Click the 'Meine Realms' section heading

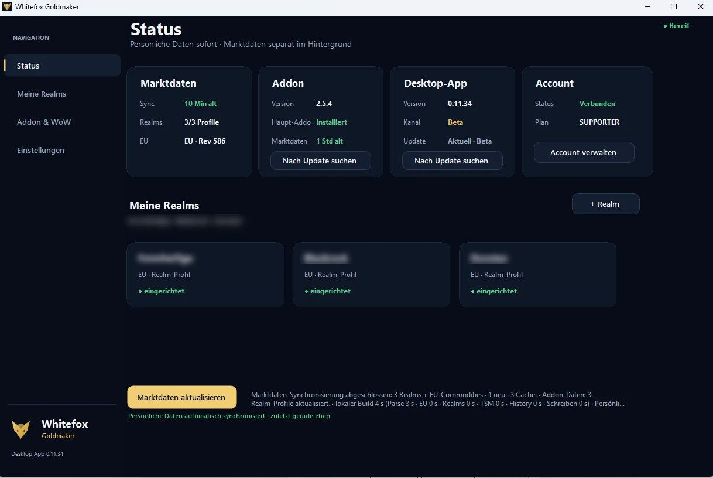pos(164,206)
